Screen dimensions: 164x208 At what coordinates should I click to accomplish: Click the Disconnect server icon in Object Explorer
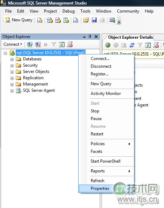pos(38,45)
